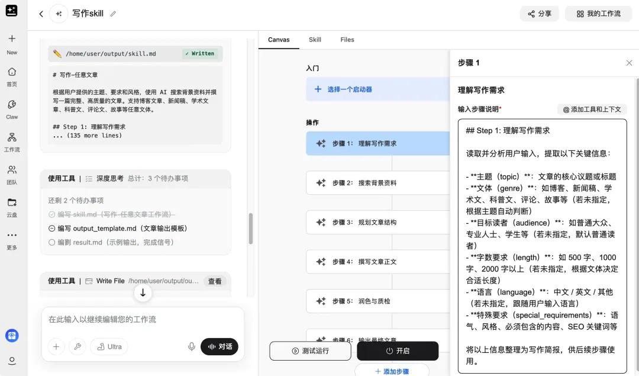The width and height of the screenshot is (639, 376).
Task: Click the sparkle skill icon beside the title
Action: click(x=59, y=14)
